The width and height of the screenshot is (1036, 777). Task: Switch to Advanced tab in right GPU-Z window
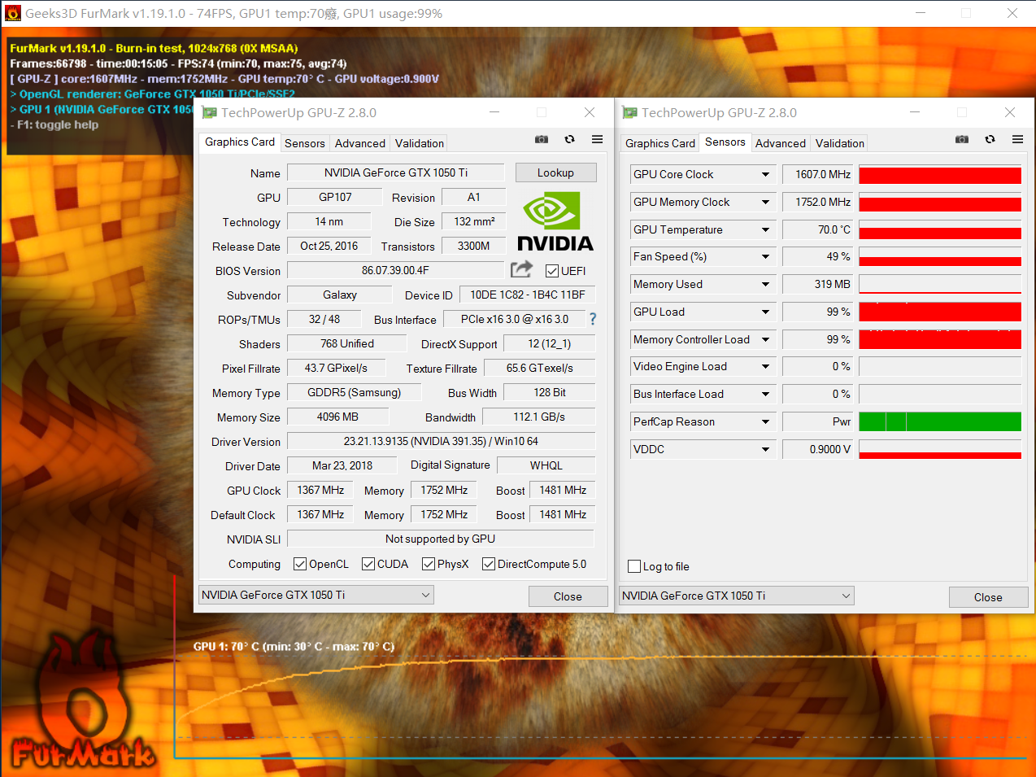tap(781, 143)
